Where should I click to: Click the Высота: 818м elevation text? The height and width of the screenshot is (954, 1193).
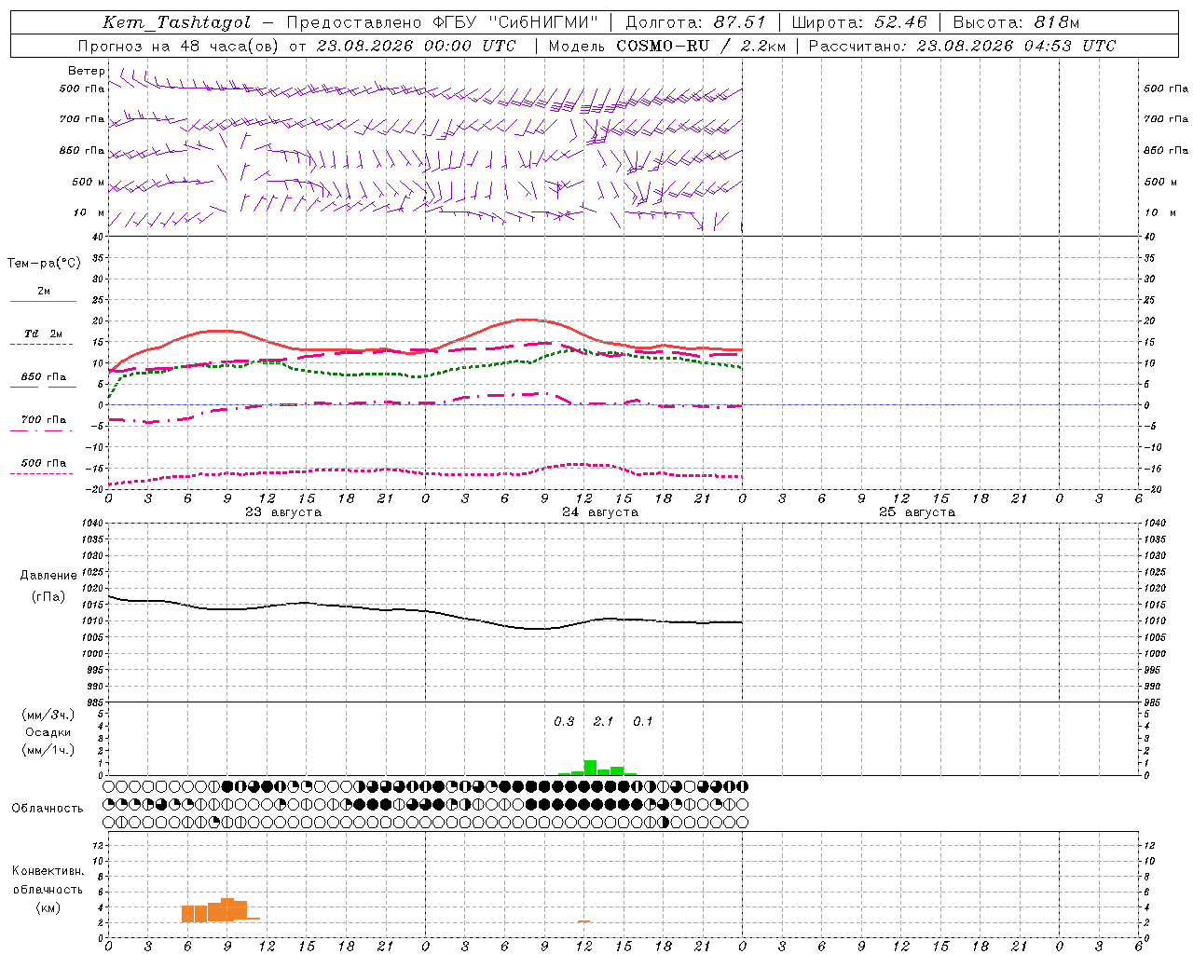coord(1016,22)
